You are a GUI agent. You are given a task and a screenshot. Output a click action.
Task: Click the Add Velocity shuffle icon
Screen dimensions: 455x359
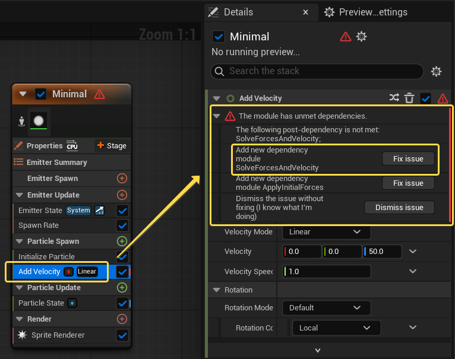click(x=394, y=97)
